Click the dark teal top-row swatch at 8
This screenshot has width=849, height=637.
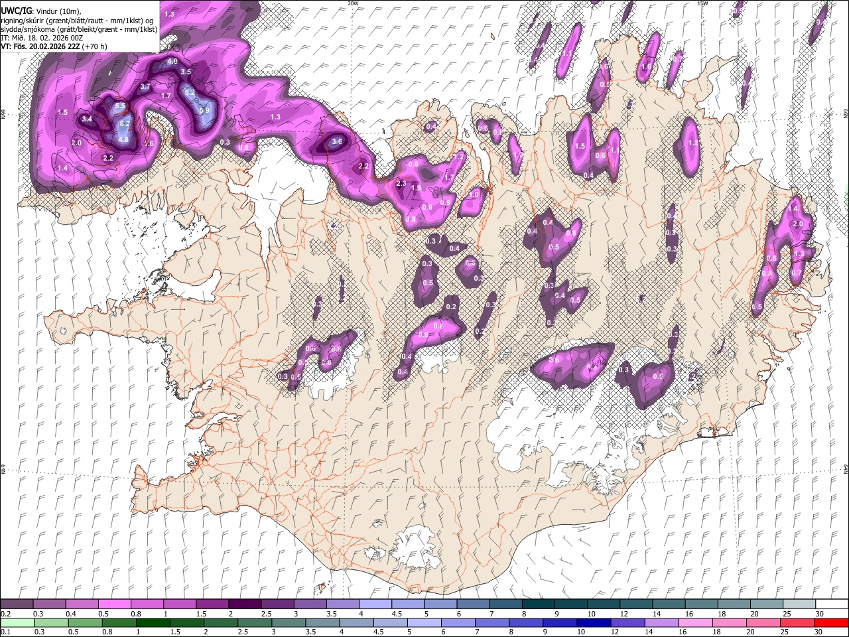coord(538,604)
